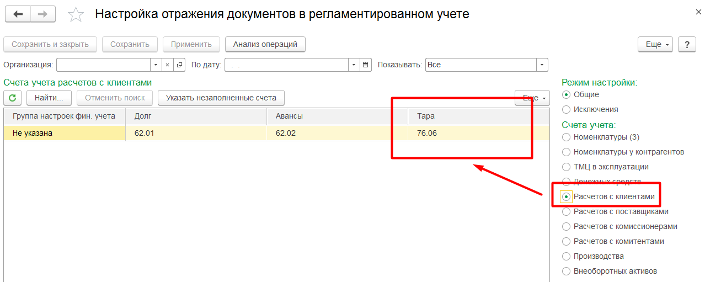This screenshot has height=282, width=705.
Task: Select the Расчетов с поставщиками radio button
Action: coord(566,211)
